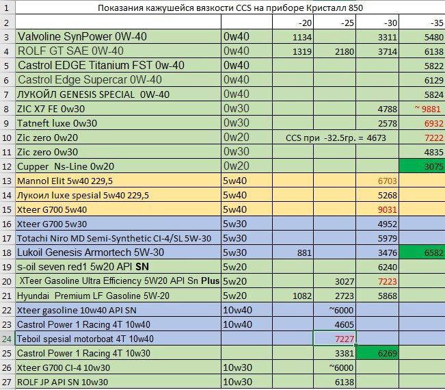Click the red 6932 value for Tatneft

[x=422, y=123]
